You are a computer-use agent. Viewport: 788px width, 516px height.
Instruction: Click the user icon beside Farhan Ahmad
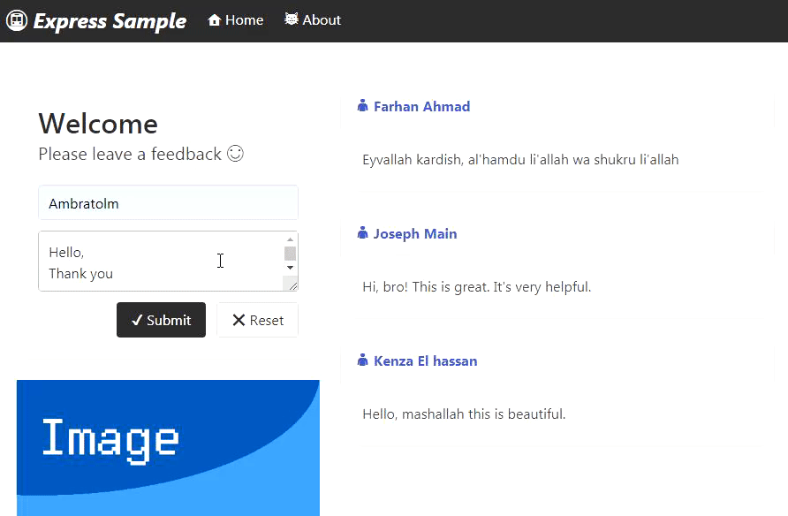(362, 106)
